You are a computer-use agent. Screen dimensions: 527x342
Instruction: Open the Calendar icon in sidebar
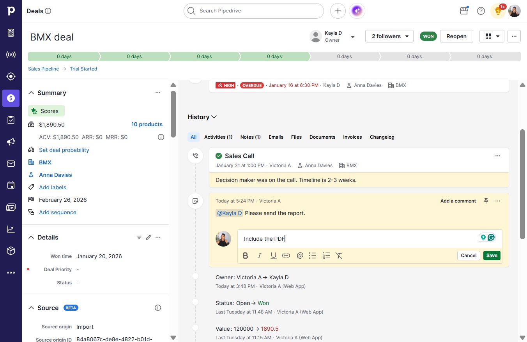pyautogui.click(x=11, y=185)
